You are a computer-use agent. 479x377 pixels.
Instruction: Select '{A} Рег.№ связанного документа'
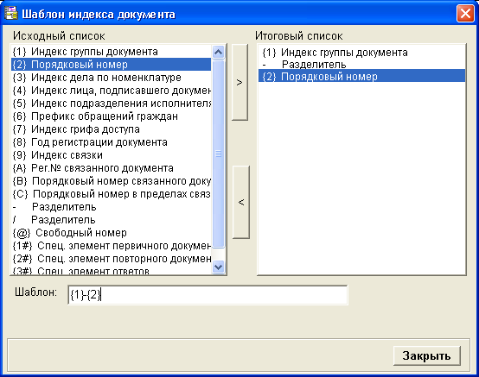click(112, 168)
